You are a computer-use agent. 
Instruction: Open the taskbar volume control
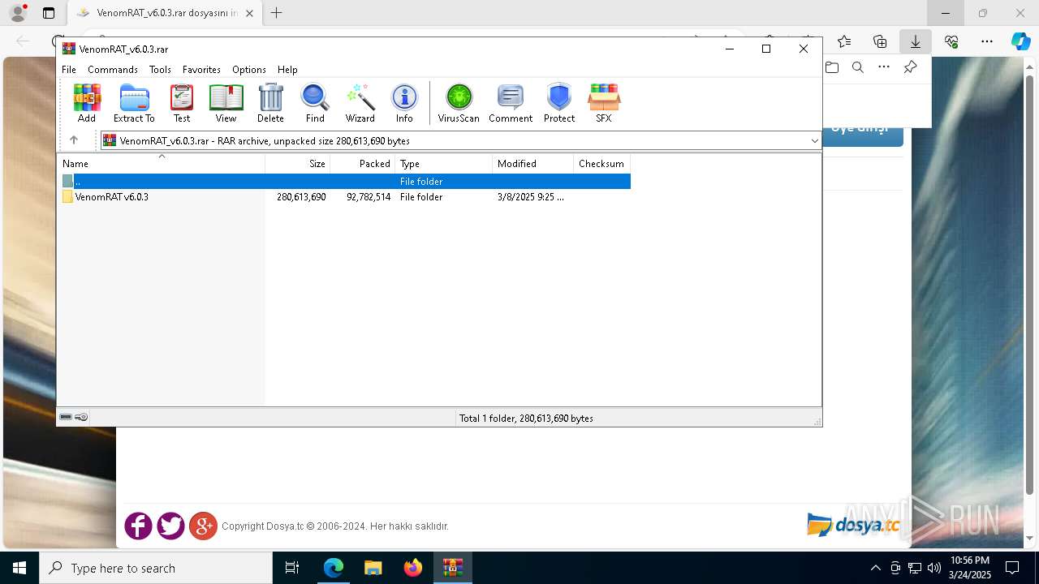[x=933, y=568]
